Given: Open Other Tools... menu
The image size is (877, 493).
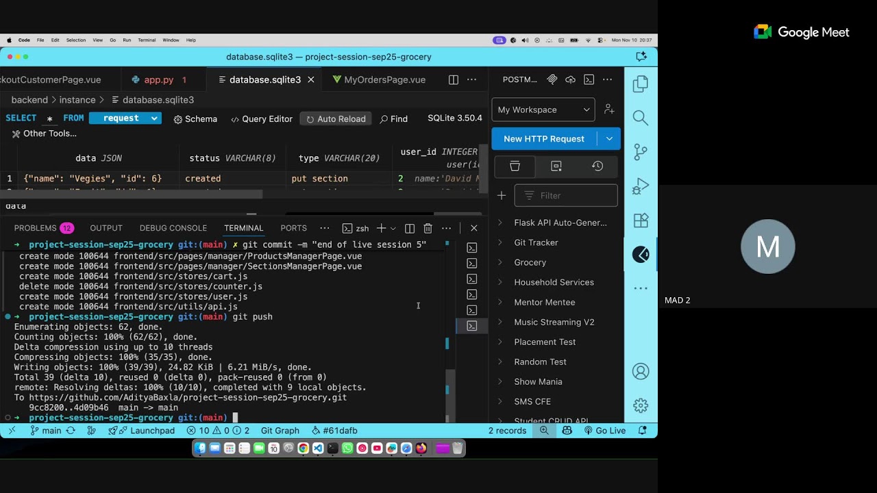Looking at the screenshot, I should [44, 134].
